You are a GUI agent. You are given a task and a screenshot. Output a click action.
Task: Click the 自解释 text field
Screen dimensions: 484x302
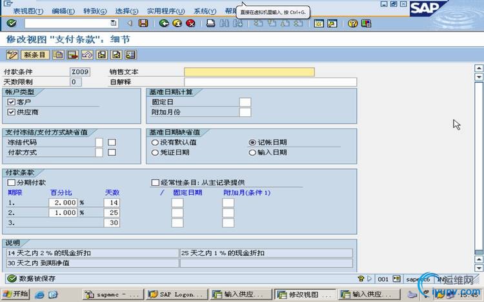click(x=270, y=82)
